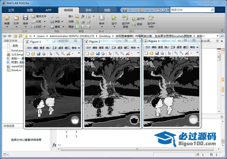Click the New (新建) file icon
Image resolution: width=227 pixels, height=159 pixels.
pos(7,17)
